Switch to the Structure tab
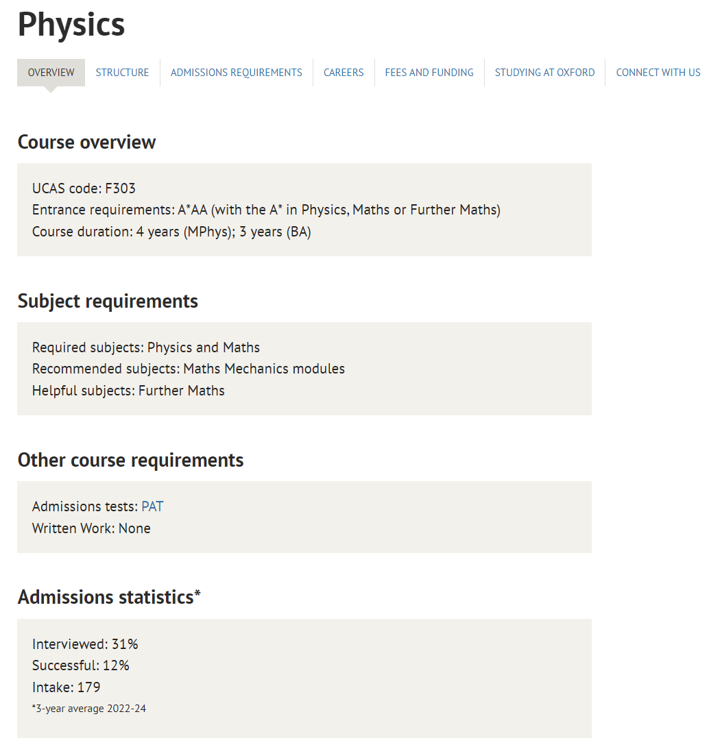The image size is (709, 747). [122, 73]
